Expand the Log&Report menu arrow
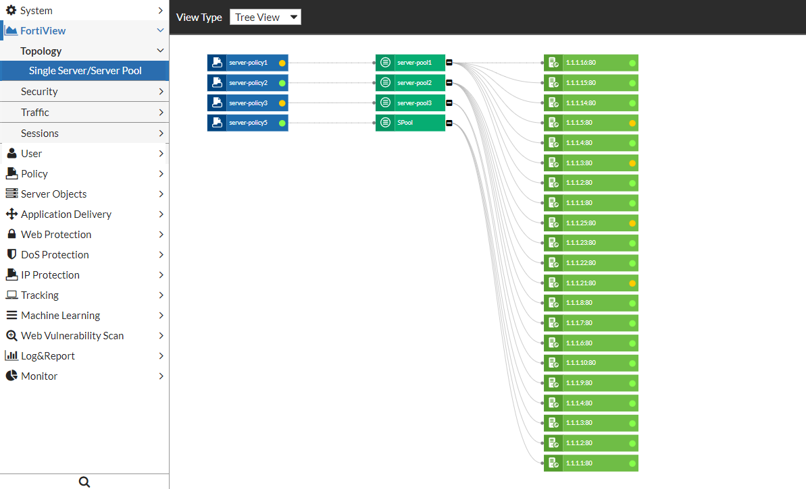 (x=161, y=356)
